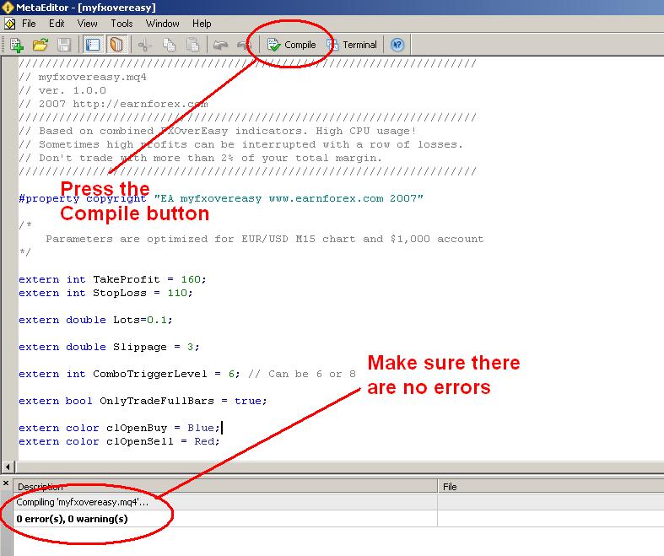Click the "// myfxovereasy.mq4" comment line
Viewport: 664px width, 556px height.
tap(83, 77)
